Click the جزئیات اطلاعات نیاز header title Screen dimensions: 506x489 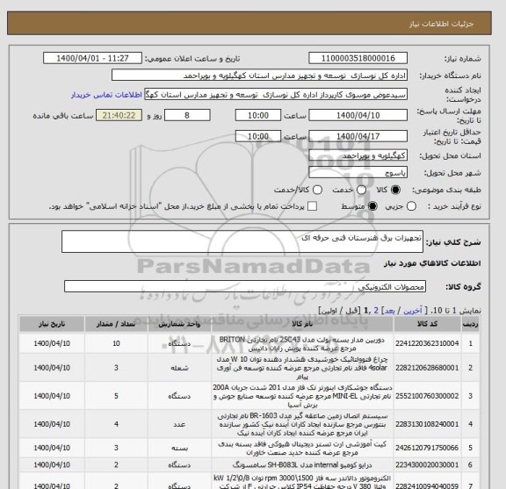tap(441, 24)
